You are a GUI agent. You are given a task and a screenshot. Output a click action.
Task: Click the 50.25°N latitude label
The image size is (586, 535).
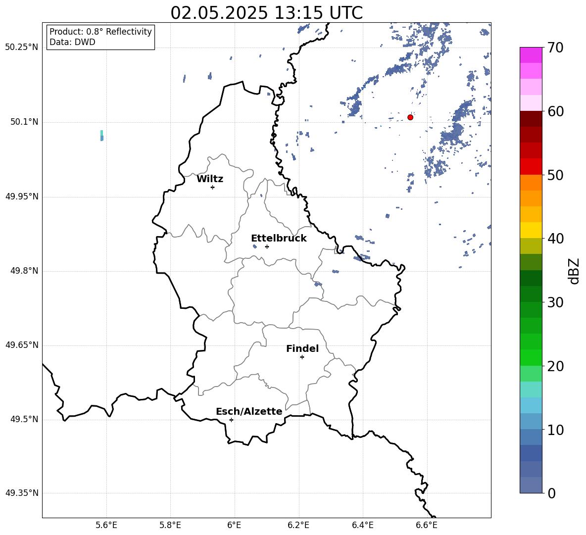point(22,48)
